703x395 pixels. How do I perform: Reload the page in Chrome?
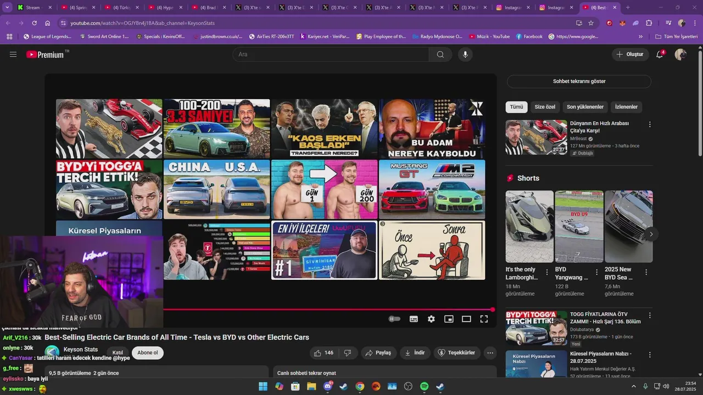coord(34,23)
